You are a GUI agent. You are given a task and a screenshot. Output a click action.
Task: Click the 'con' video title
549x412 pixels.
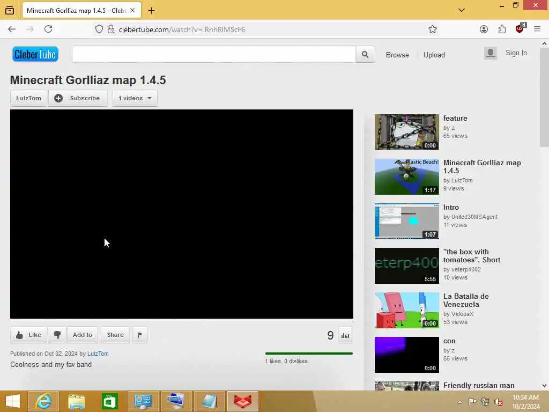tap(450, 341)
